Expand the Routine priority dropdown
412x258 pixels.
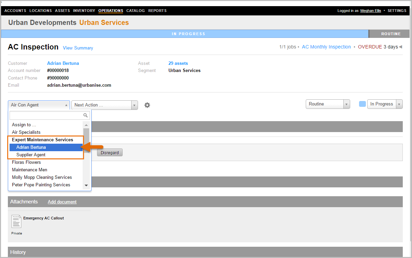(x=328, y=104)
